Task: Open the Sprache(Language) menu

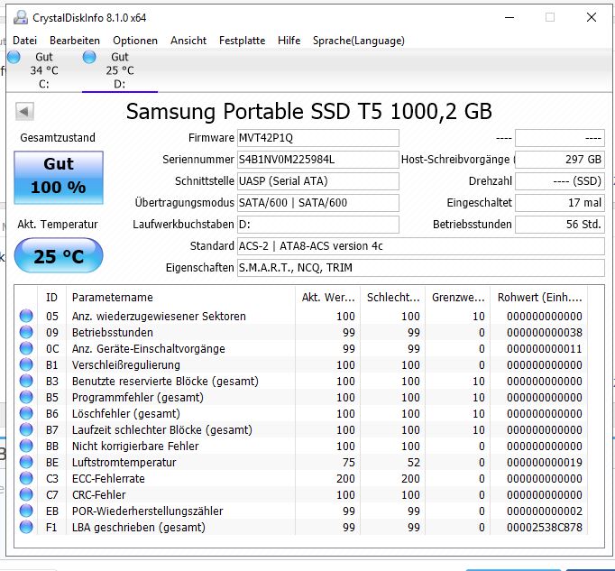Action: tap(359, 41)
